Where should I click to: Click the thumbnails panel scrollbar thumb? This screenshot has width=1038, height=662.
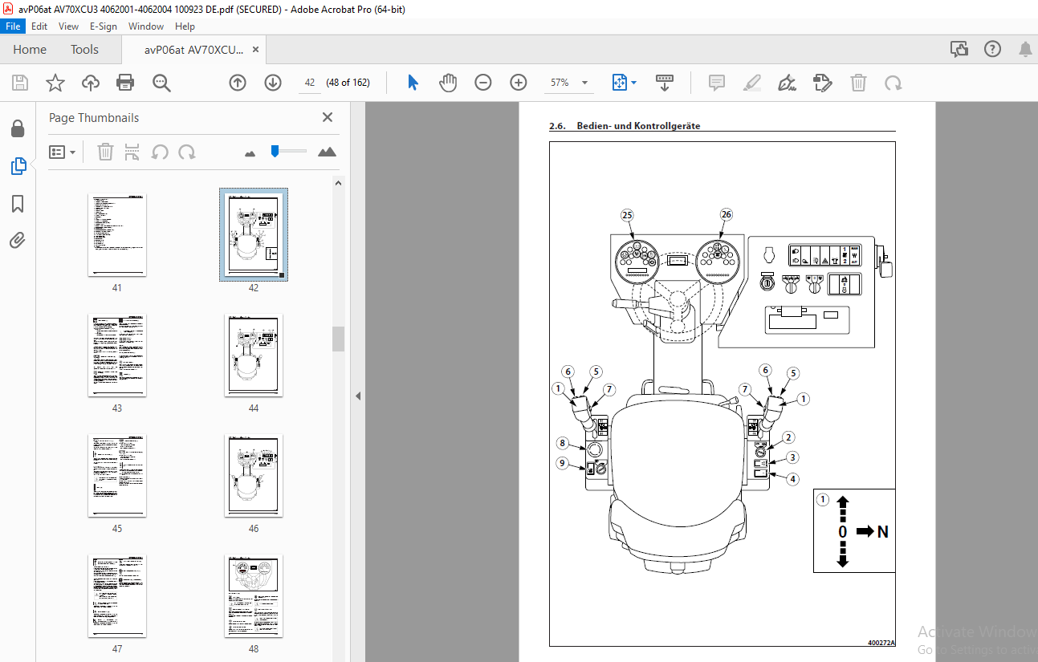(339, 339)
